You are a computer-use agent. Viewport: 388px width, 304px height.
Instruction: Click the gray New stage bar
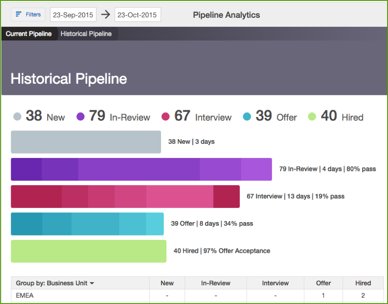tap(85, 142)
